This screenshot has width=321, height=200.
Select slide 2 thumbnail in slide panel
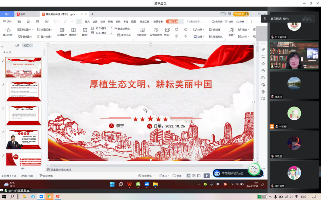tap(24, 91)
